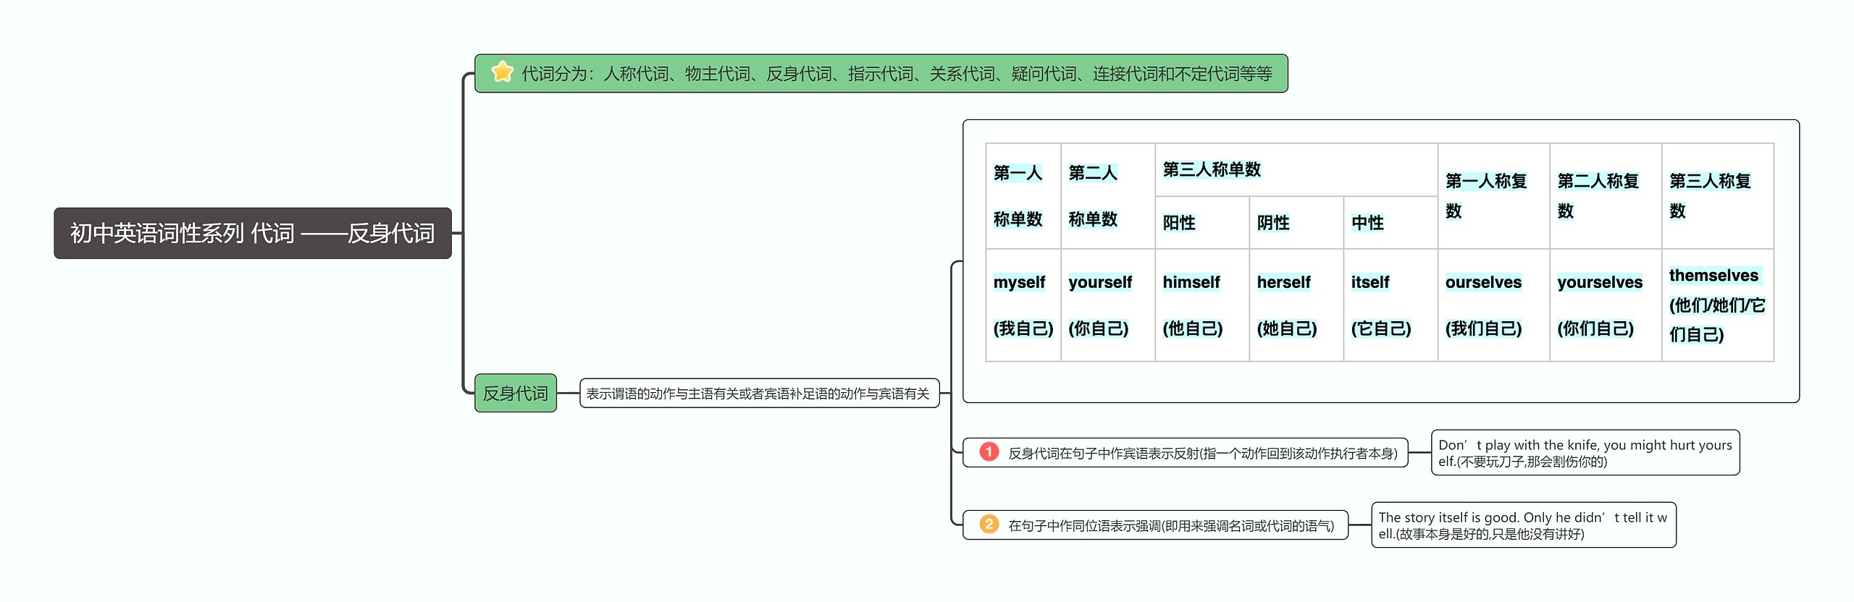Select the 'Don't play with the knife' example node
This screenshot has width=1854, height=602.
click(1585, 453)
